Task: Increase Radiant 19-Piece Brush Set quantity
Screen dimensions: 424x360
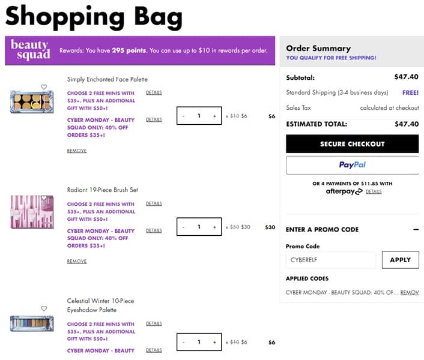Action: pyautogui.click(x=214, y=227)
